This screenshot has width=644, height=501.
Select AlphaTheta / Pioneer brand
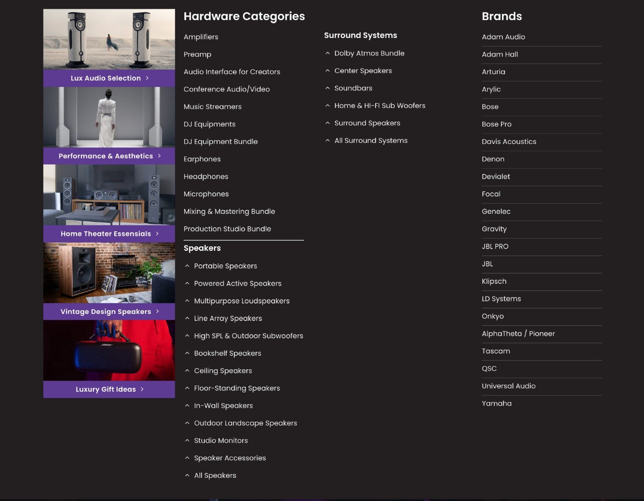click(518, 334)
